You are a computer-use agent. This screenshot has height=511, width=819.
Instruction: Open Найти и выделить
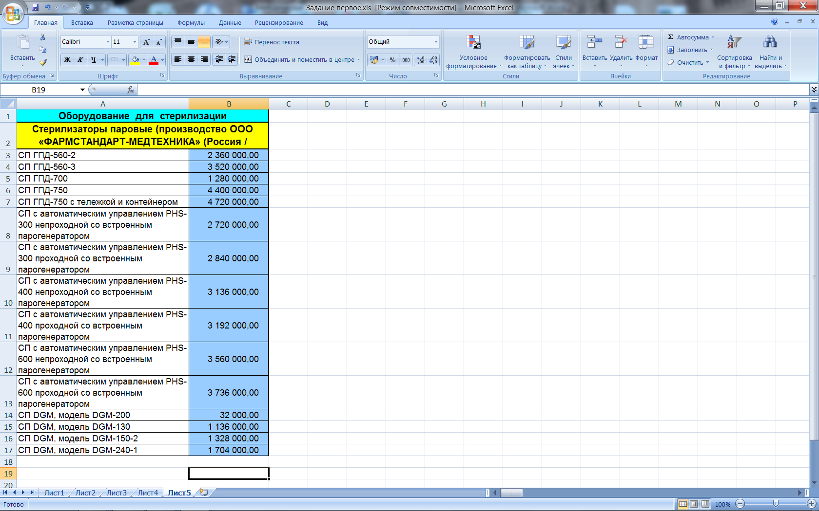771,52
